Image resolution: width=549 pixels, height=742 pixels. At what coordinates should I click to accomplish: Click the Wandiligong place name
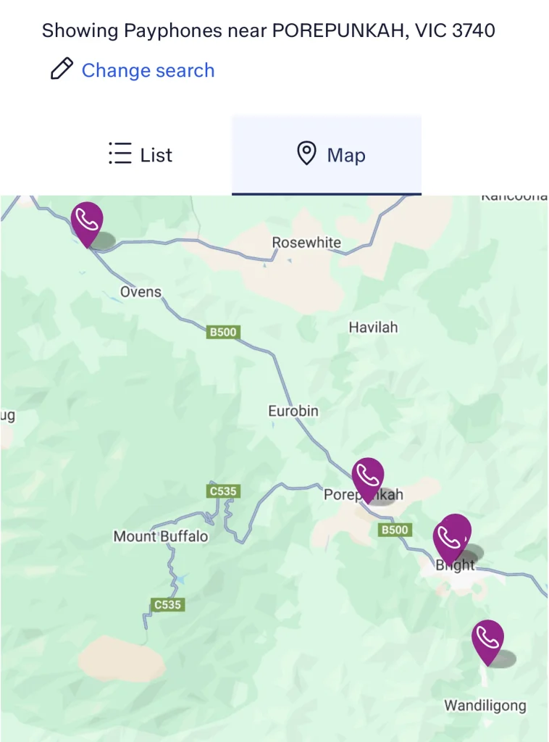(x=485, y=705)
